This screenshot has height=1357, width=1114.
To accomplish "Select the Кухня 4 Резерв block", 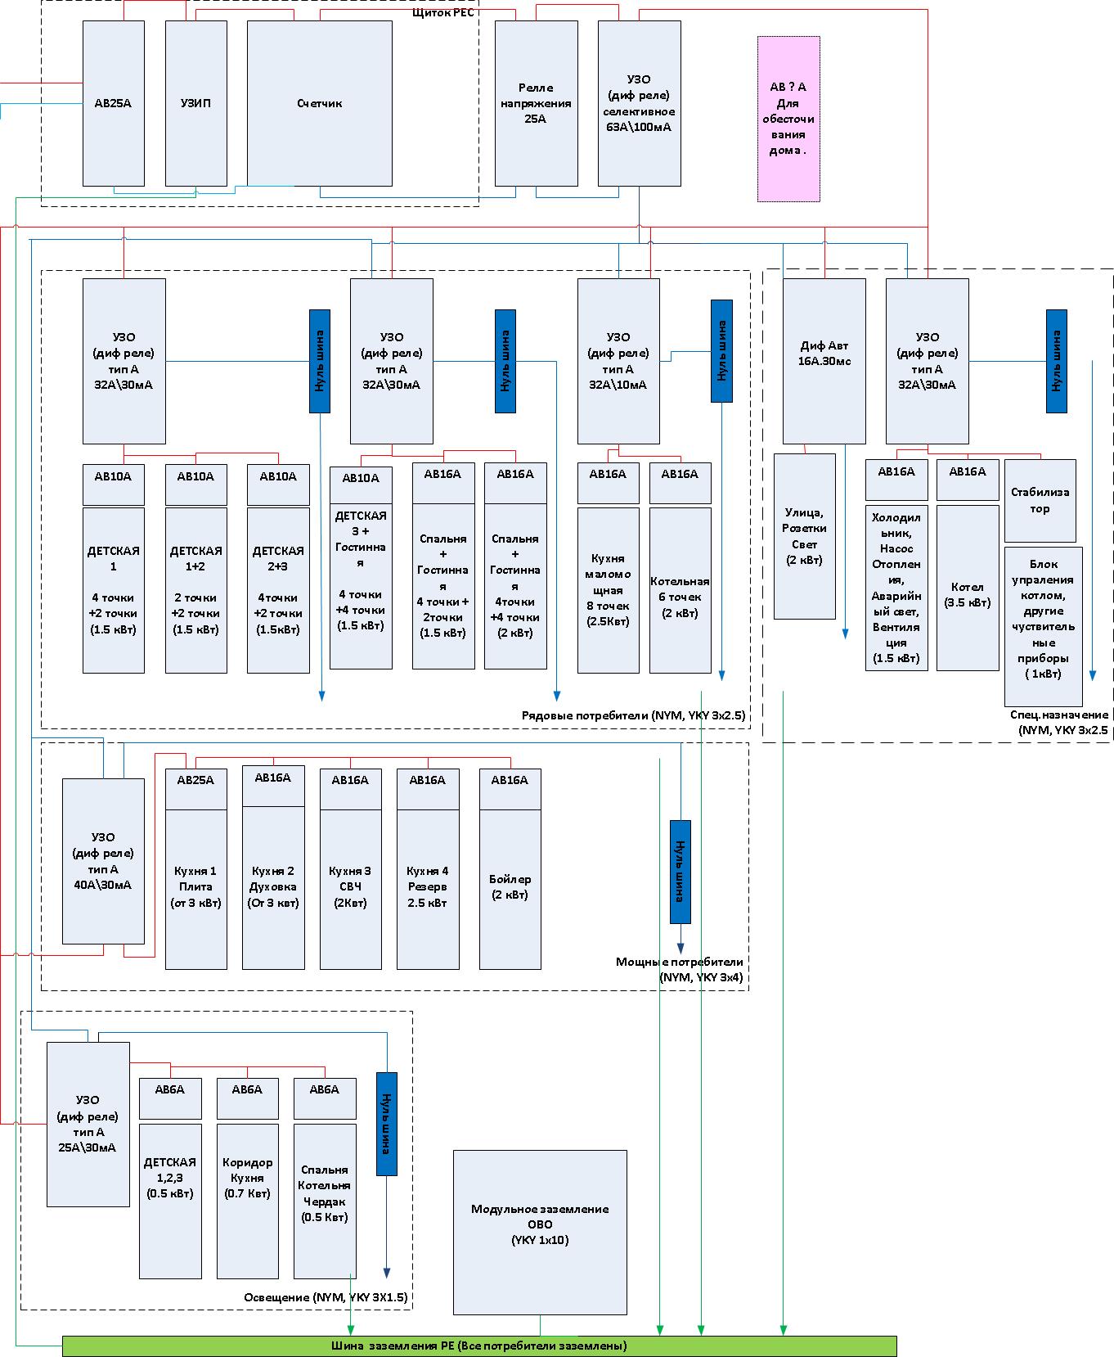I will [x=428, y=890].
